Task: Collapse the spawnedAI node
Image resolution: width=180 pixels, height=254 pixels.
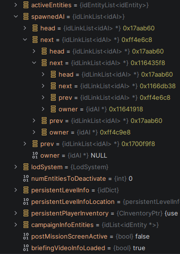Action: pyautogui.click(x=16, y=16)
